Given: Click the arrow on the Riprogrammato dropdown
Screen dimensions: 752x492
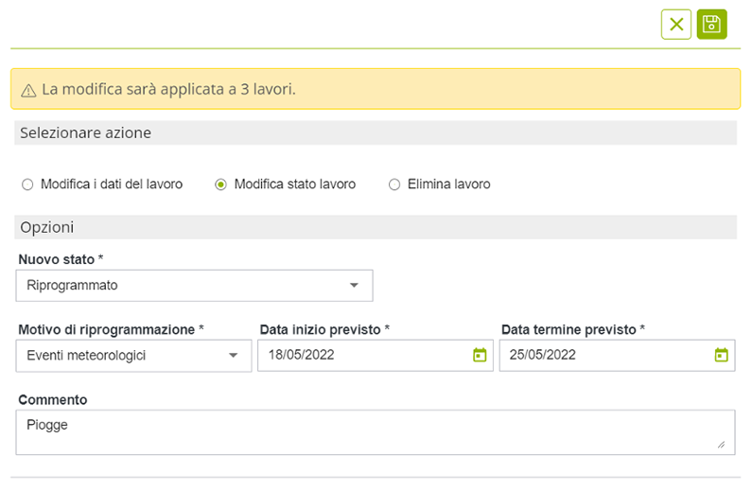Looking at the screenshot, I should 354,285.
